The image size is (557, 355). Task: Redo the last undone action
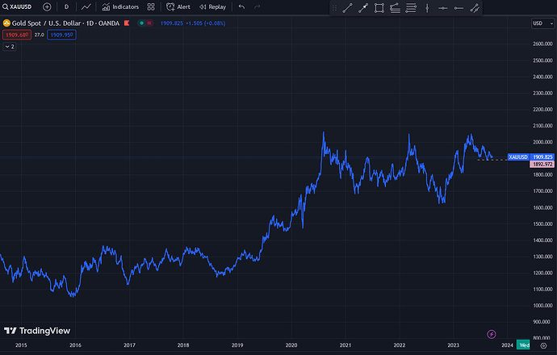pyautogui.click(x=258, y=6)
